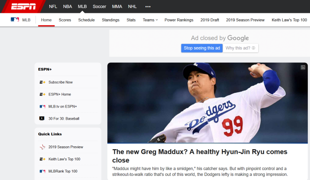
Task: Click the MLB icon beside MLBRank Top 100
Action: click(42, 171)
